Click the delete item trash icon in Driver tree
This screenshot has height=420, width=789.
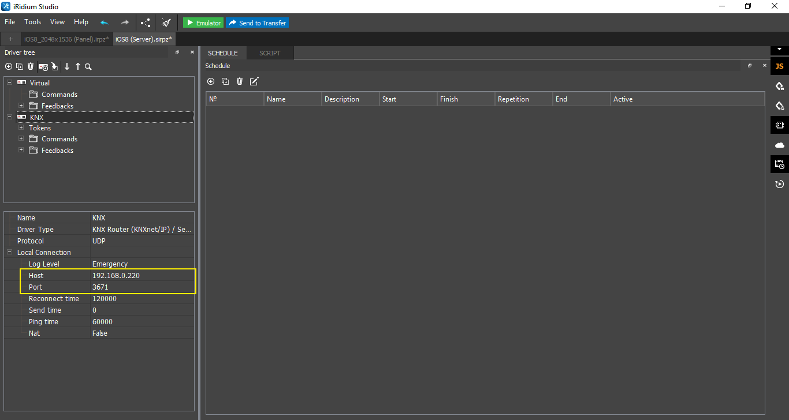31,66
